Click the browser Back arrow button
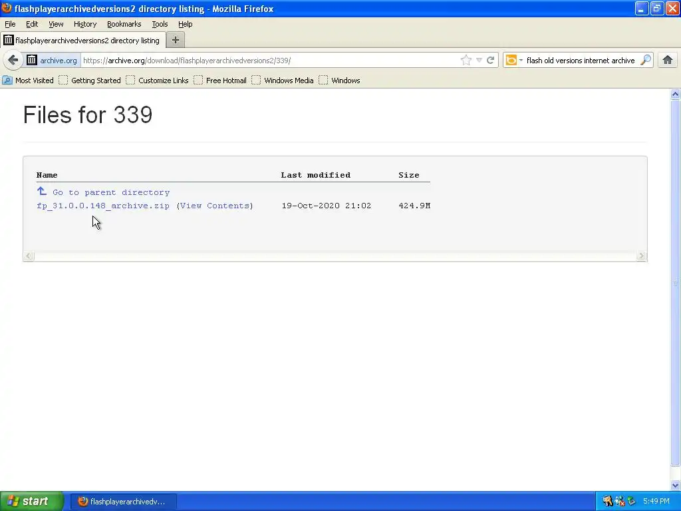Image resolution: width=681 pixels, height=511 pixels. (x=13, y=60)
